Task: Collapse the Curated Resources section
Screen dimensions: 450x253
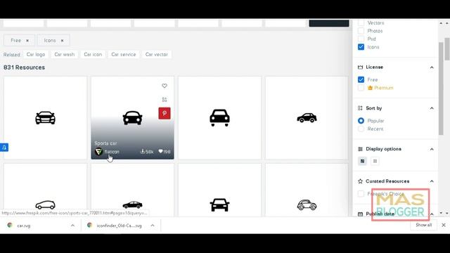Action: coord(432,181)
